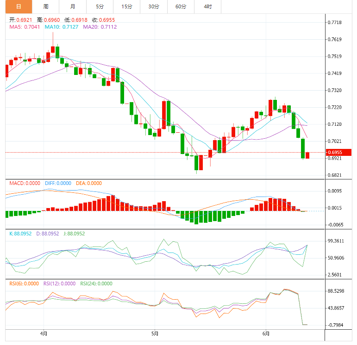Click the 6月 date axis marker

click(x=266, y=333)
